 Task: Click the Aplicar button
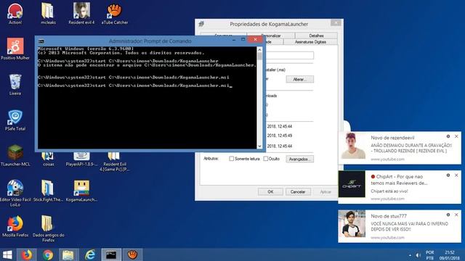tap(325, 191)
